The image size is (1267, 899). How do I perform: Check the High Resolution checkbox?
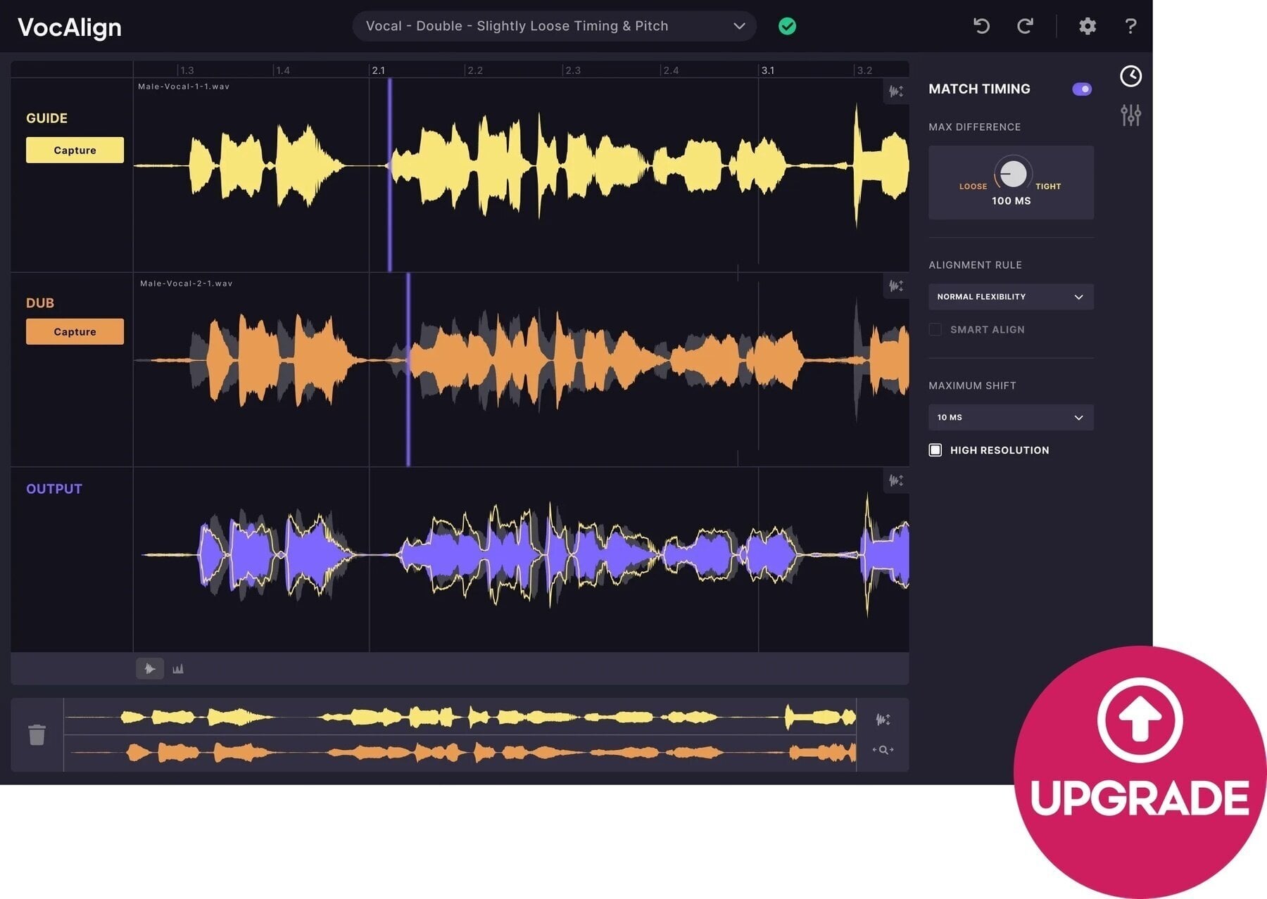tap(935, 450)
